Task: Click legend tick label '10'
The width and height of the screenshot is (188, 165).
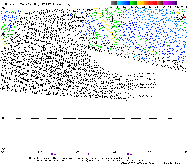Action: 124,7
